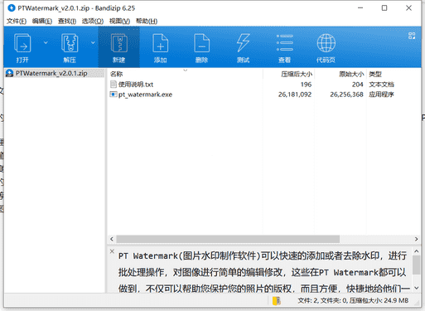Click the 应用程序 type cell
Viewport: 425px width, 311px height.
coord(381,95)
